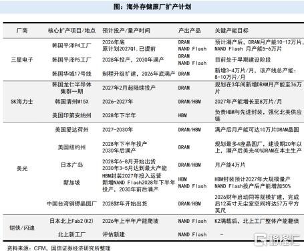
Task: Click the 美国纽约州 cell
Action: (71, 147)
